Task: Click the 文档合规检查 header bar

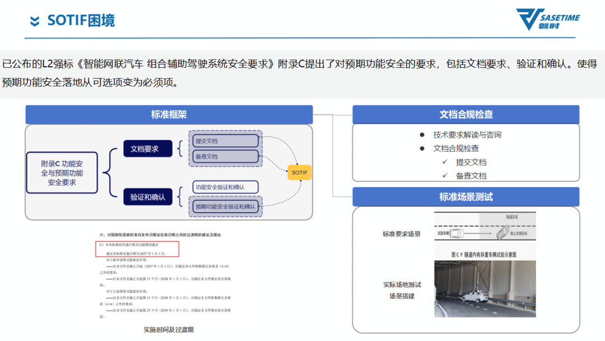Action: coord(466,114)
